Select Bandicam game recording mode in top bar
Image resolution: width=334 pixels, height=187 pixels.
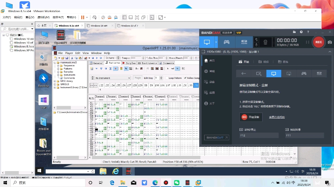(226, 42)
